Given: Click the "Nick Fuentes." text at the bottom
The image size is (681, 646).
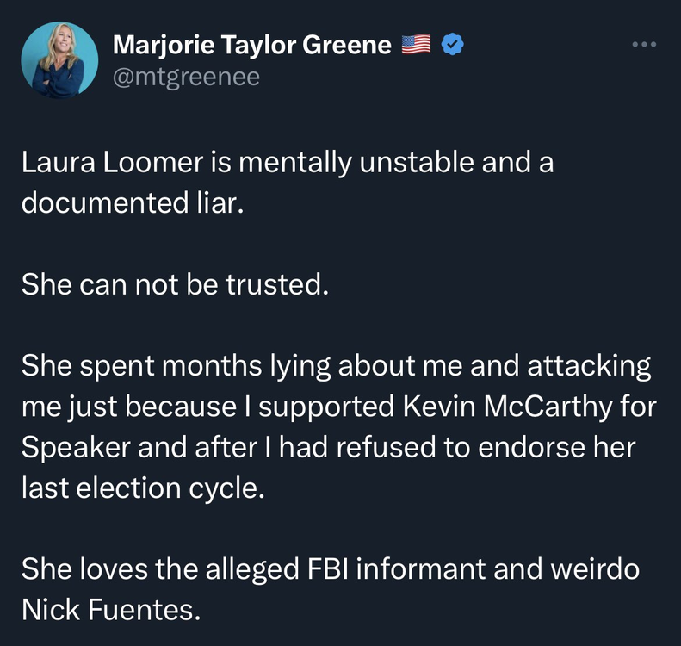Looking at the screenshot, I should [110, 610].
